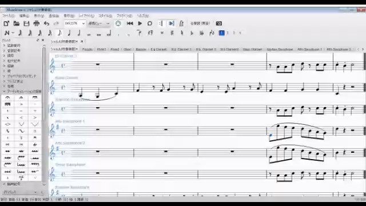Select the fermata in the articulations palette

pyautogui.click(x=7, y=98)
